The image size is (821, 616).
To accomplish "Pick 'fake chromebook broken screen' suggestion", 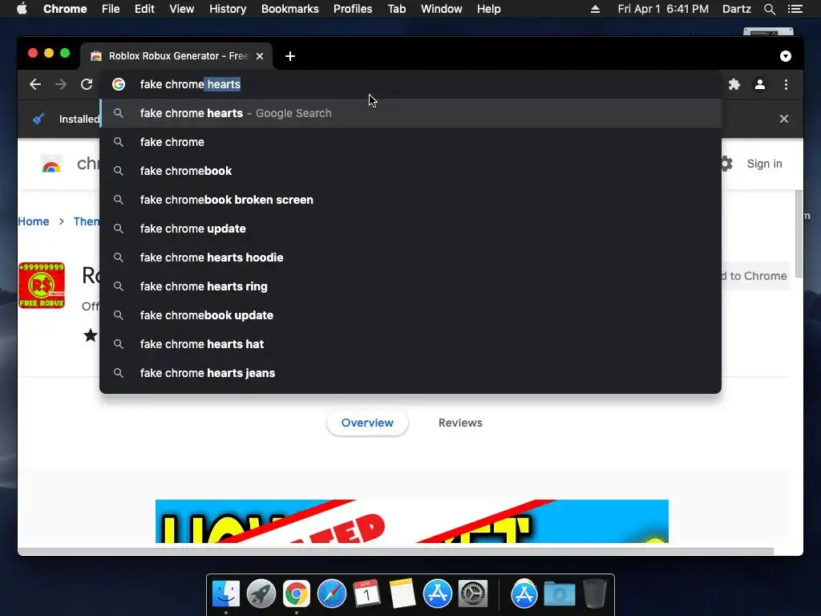I will (410, 200).
